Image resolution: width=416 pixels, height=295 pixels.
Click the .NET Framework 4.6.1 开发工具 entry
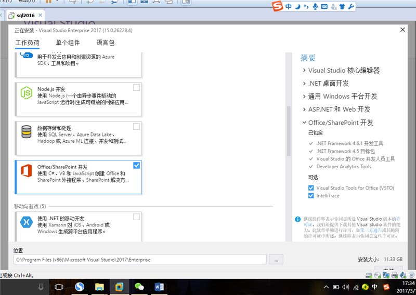(x=349, y=143)
